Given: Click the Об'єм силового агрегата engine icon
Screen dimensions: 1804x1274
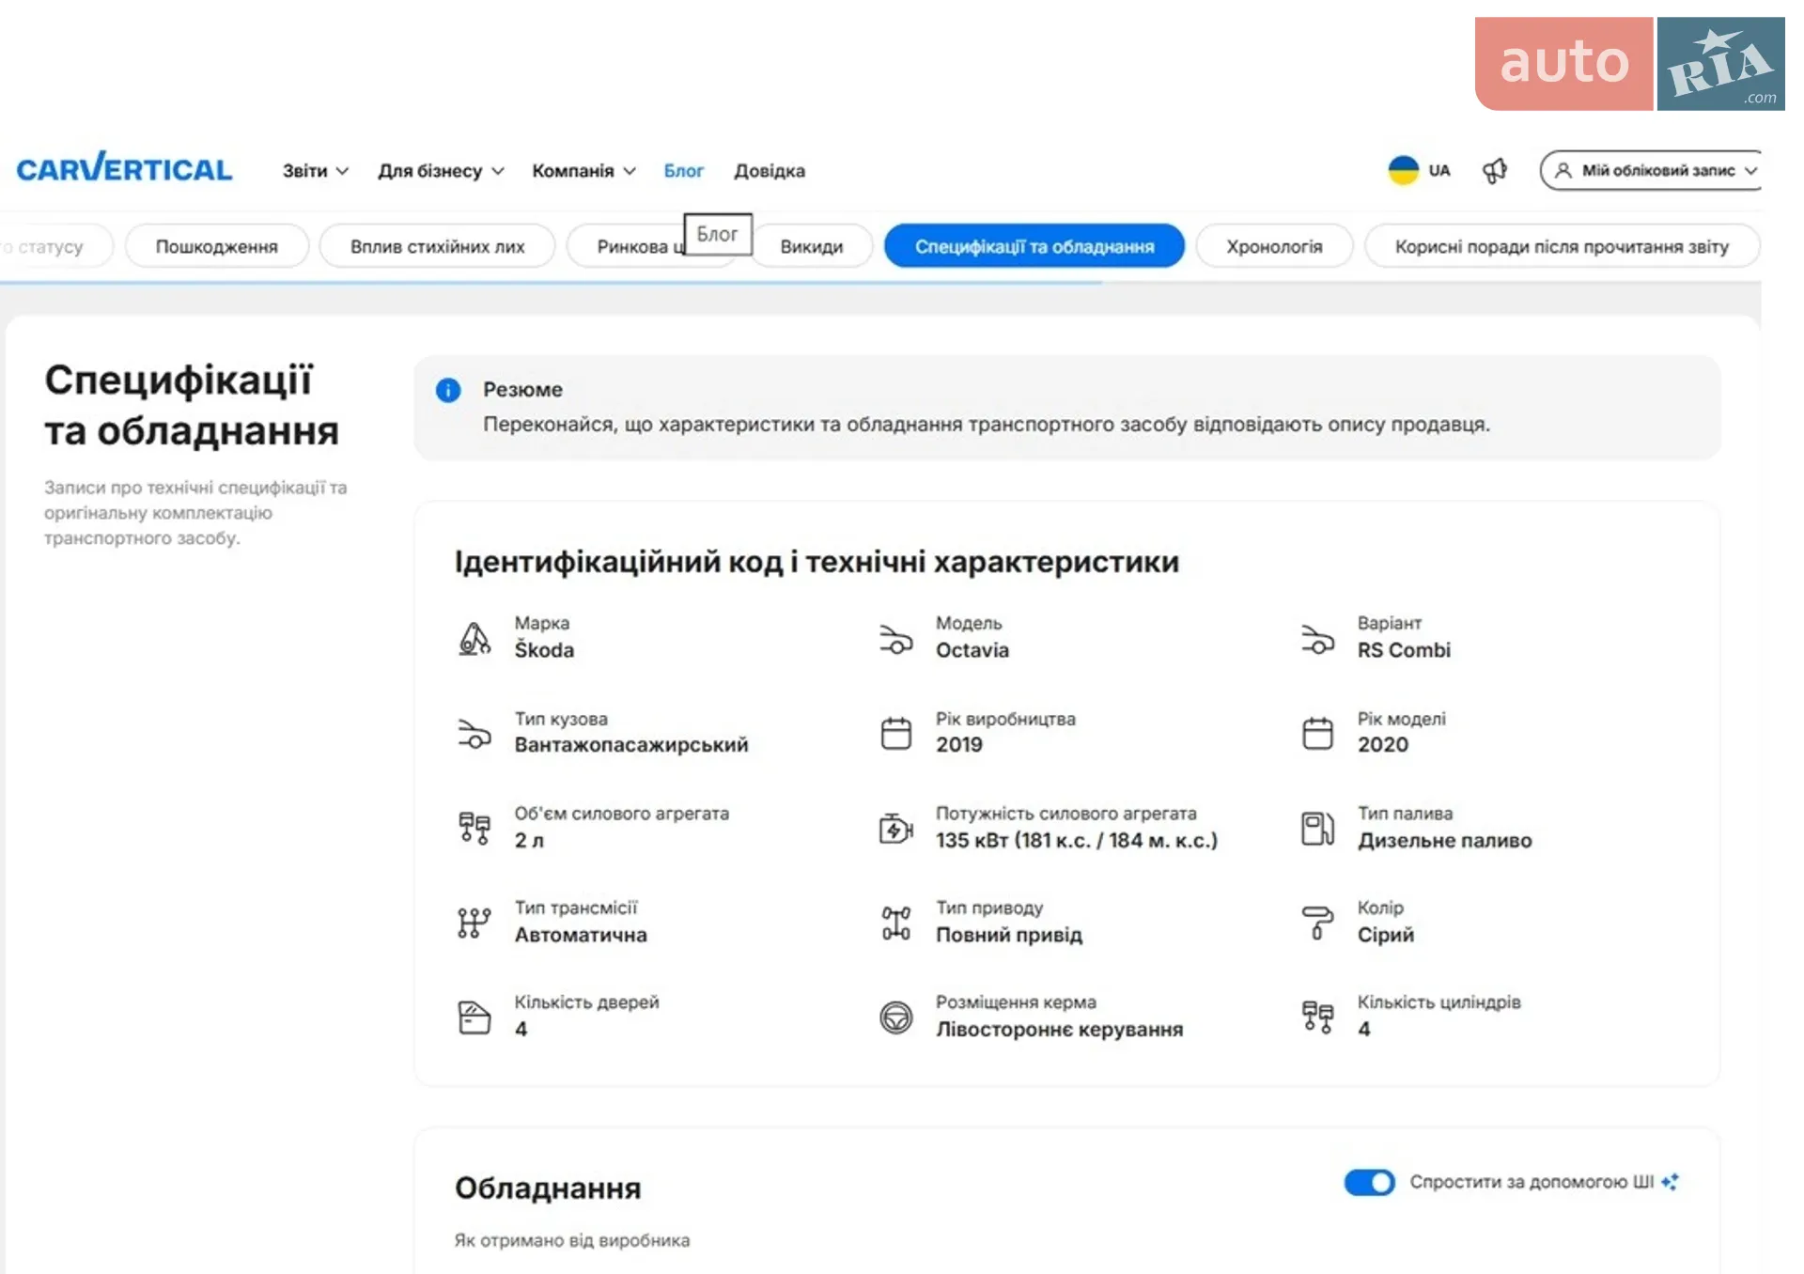Looking at the screenshot, I should pyautogui.click(x=474, y=828).
